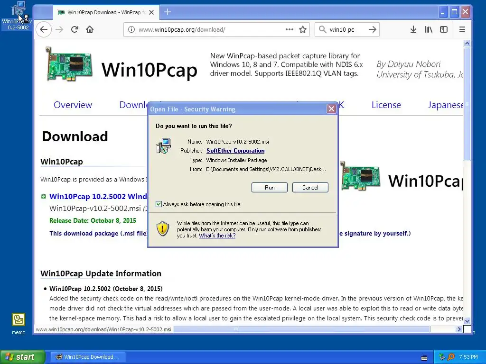This screenshot has width=486, height=364.
Task: Click the Win10Pcap Download taskbar button
Action: tap(88, 357)
